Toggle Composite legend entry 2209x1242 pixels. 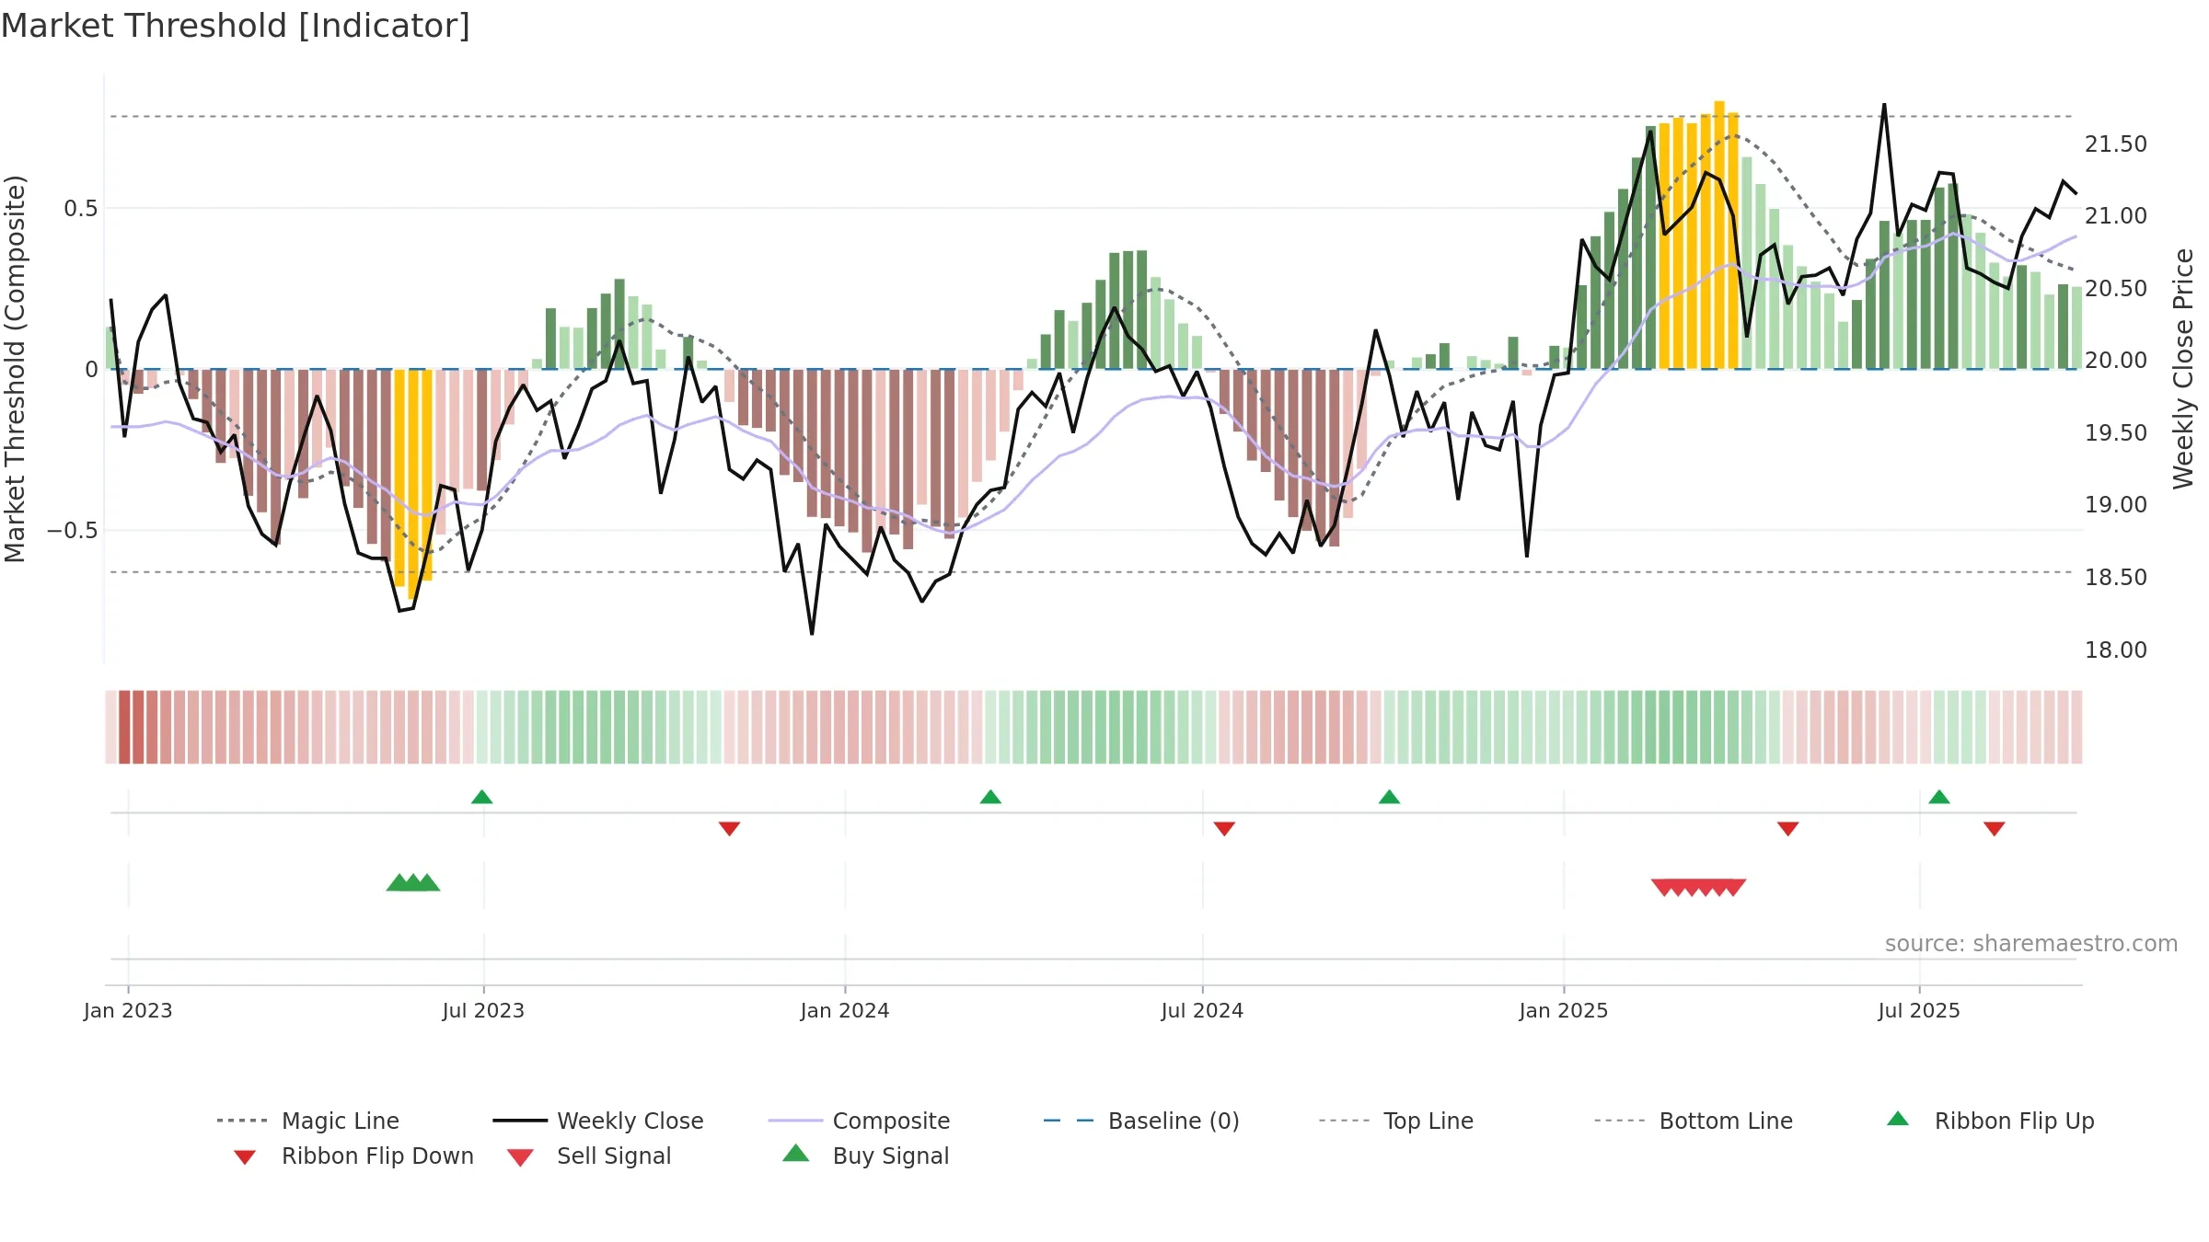pos(859,1121)
